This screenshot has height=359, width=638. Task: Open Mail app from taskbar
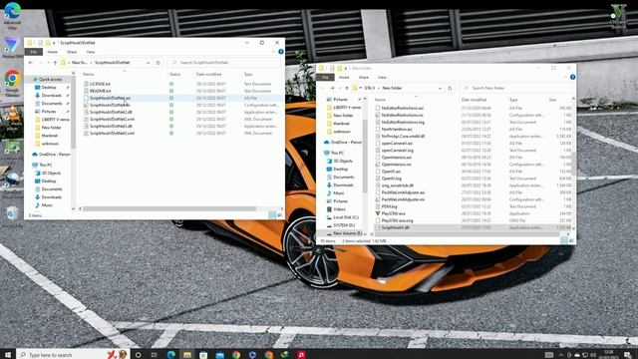(219, 355)
